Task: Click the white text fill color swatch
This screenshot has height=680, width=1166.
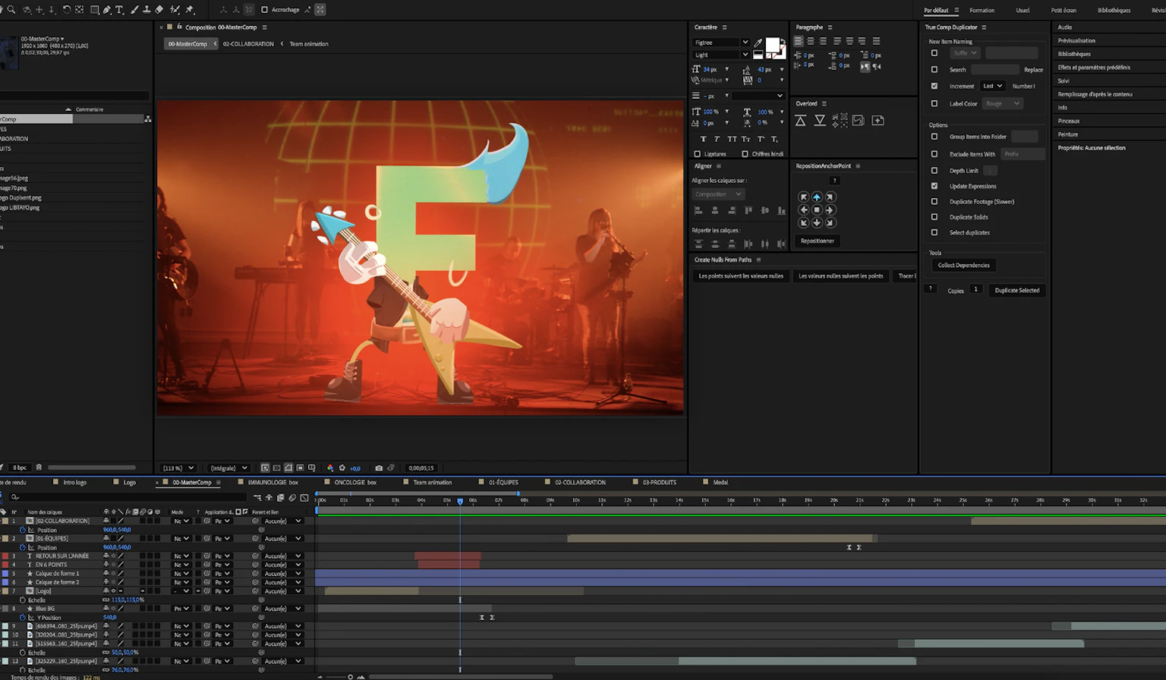Action: 771,44
